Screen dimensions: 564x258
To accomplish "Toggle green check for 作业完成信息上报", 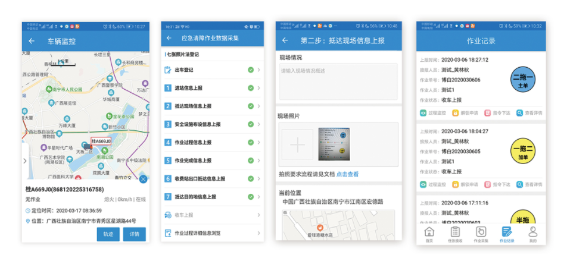I will 251,161.
